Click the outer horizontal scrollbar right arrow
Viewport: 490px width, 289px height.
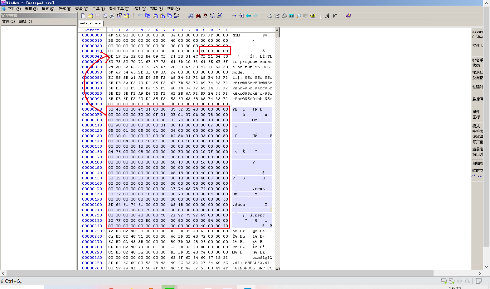pyautogui.click(x=480, y=273)
